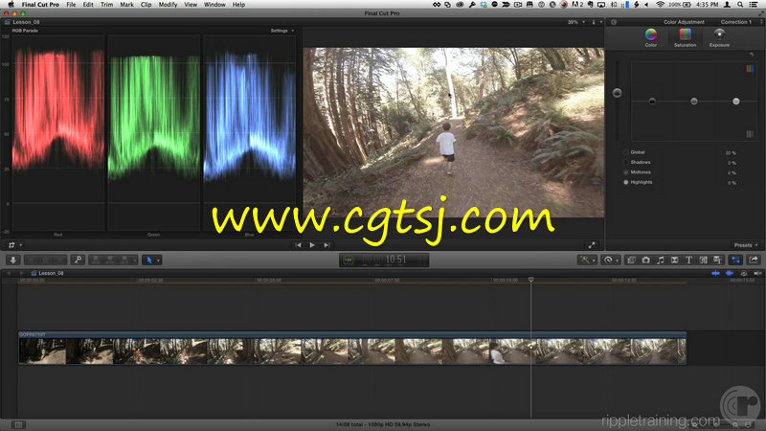
Task: Switch to the Saturation pane
Action: (x=685, y=37)
